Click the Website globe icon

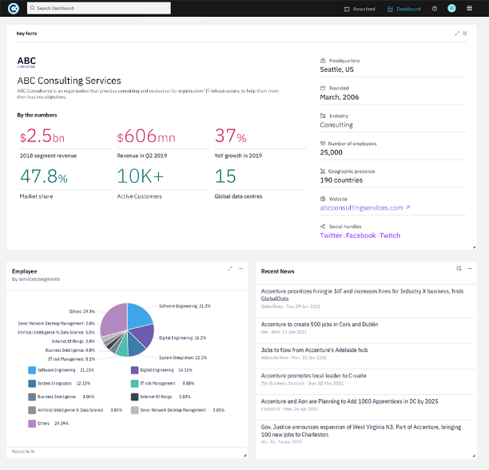pyautogui.click(x=323, y=199)
